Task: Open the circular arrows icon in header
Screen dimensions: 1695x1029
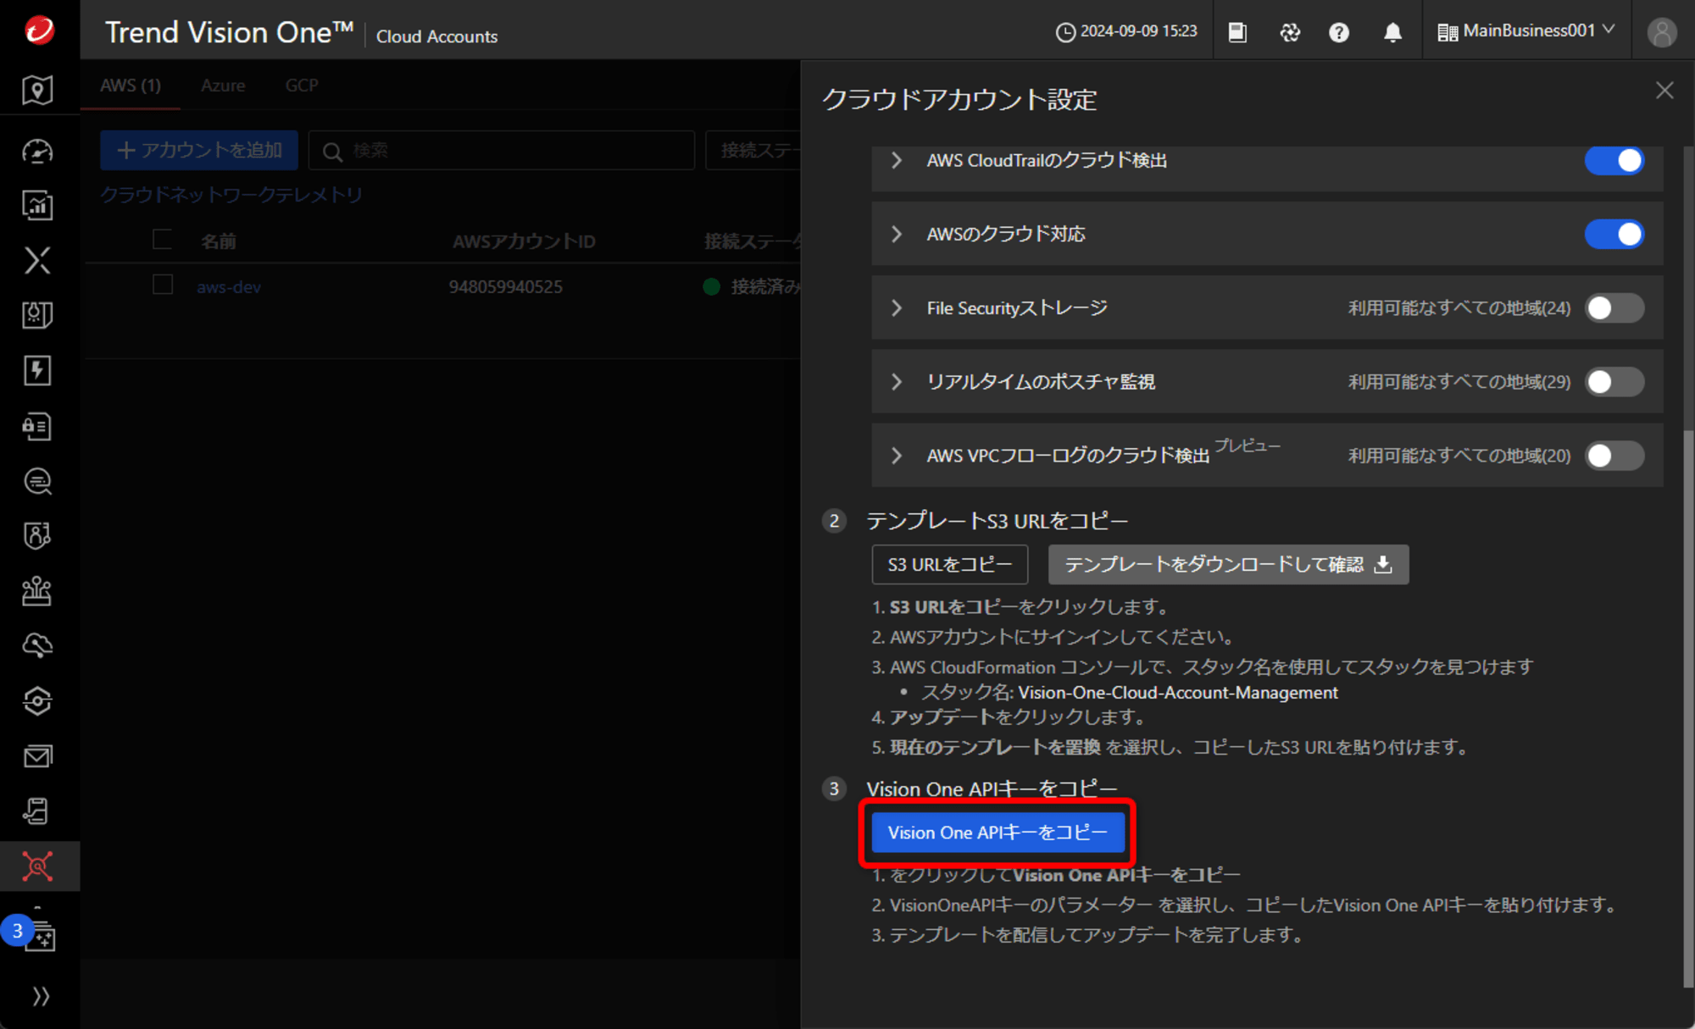Action: 1290,32
